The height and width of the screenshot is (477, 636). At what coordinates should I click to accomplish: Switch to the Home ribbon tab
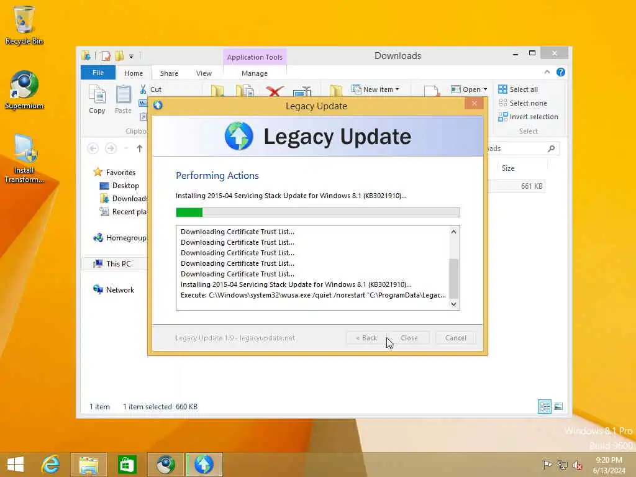[x=134, y=73]
